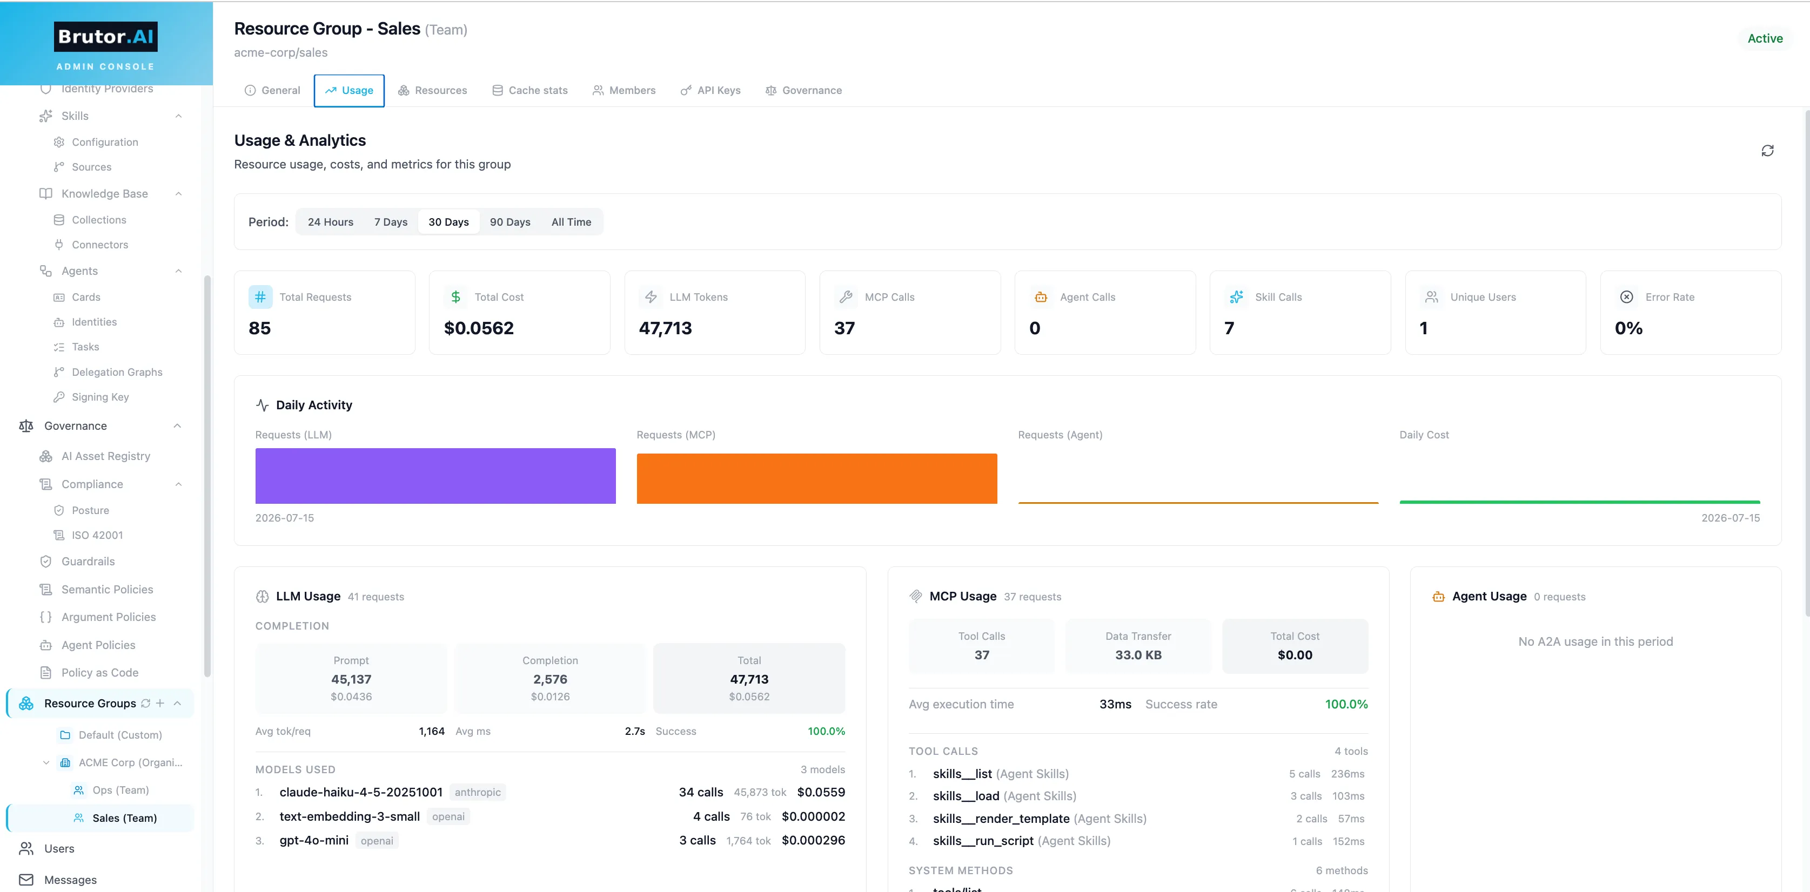
Task: Click the purple Requests (LLM) bar
Action: click(x=435, y=476)
